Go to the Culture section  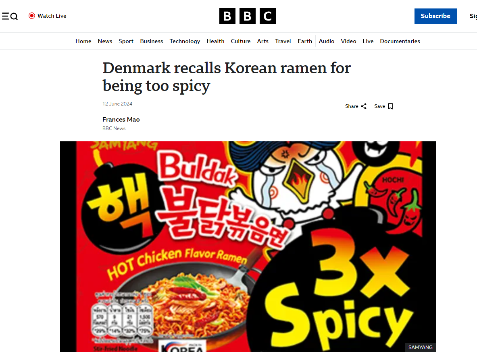[241, 41]
